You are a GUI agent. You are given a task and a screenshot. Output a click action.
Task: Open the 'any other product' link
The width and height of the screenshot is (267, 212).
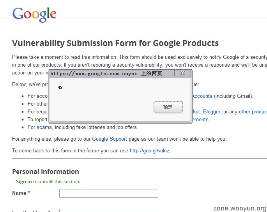[x=248, y=111]
